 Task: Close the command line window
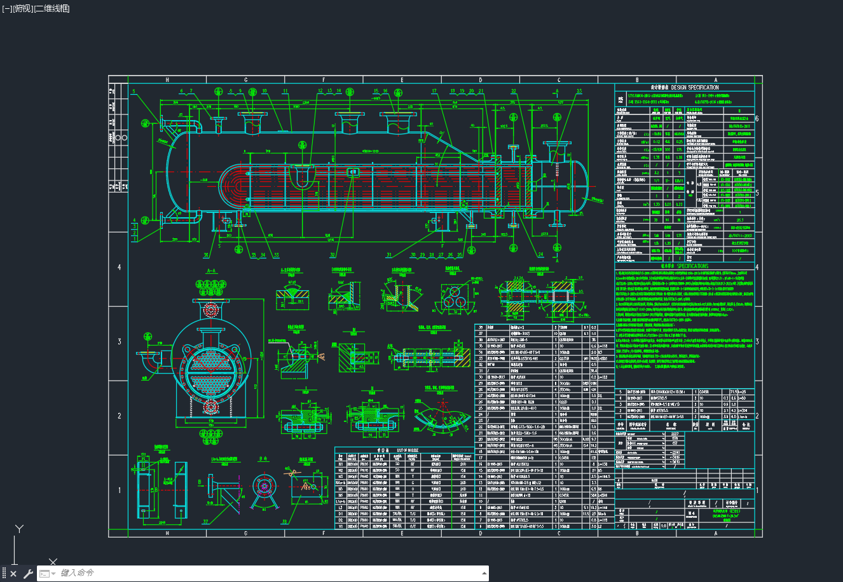click(x=13, y=574)
